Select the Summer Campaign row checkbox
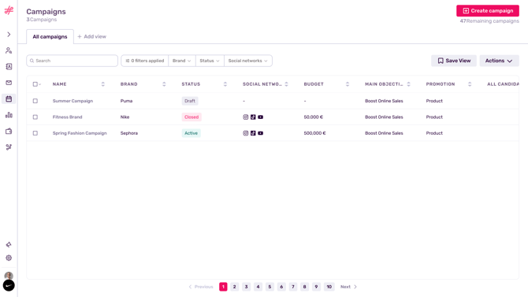 tap(35, 101)
